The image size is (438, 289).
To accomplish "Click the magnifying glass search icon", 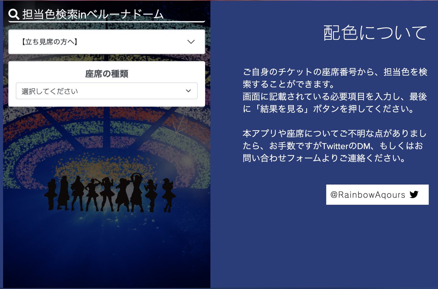I will point(14,14).
